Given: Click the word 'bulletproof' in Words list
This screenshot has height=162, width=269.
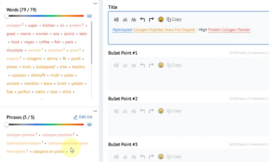Looking at the screenshot, I should (45, 67).
